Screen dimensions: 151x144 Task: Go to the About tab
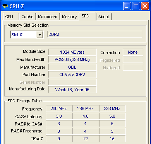point(104,17)
